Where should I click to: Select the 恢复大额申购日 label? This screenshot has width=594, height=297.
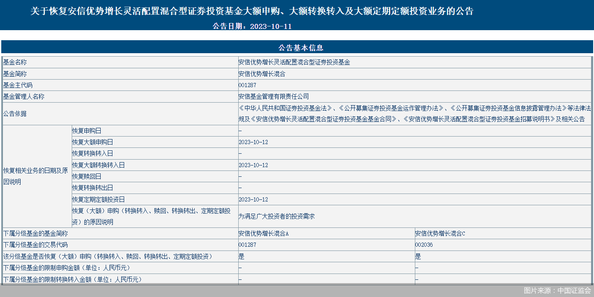93,142
